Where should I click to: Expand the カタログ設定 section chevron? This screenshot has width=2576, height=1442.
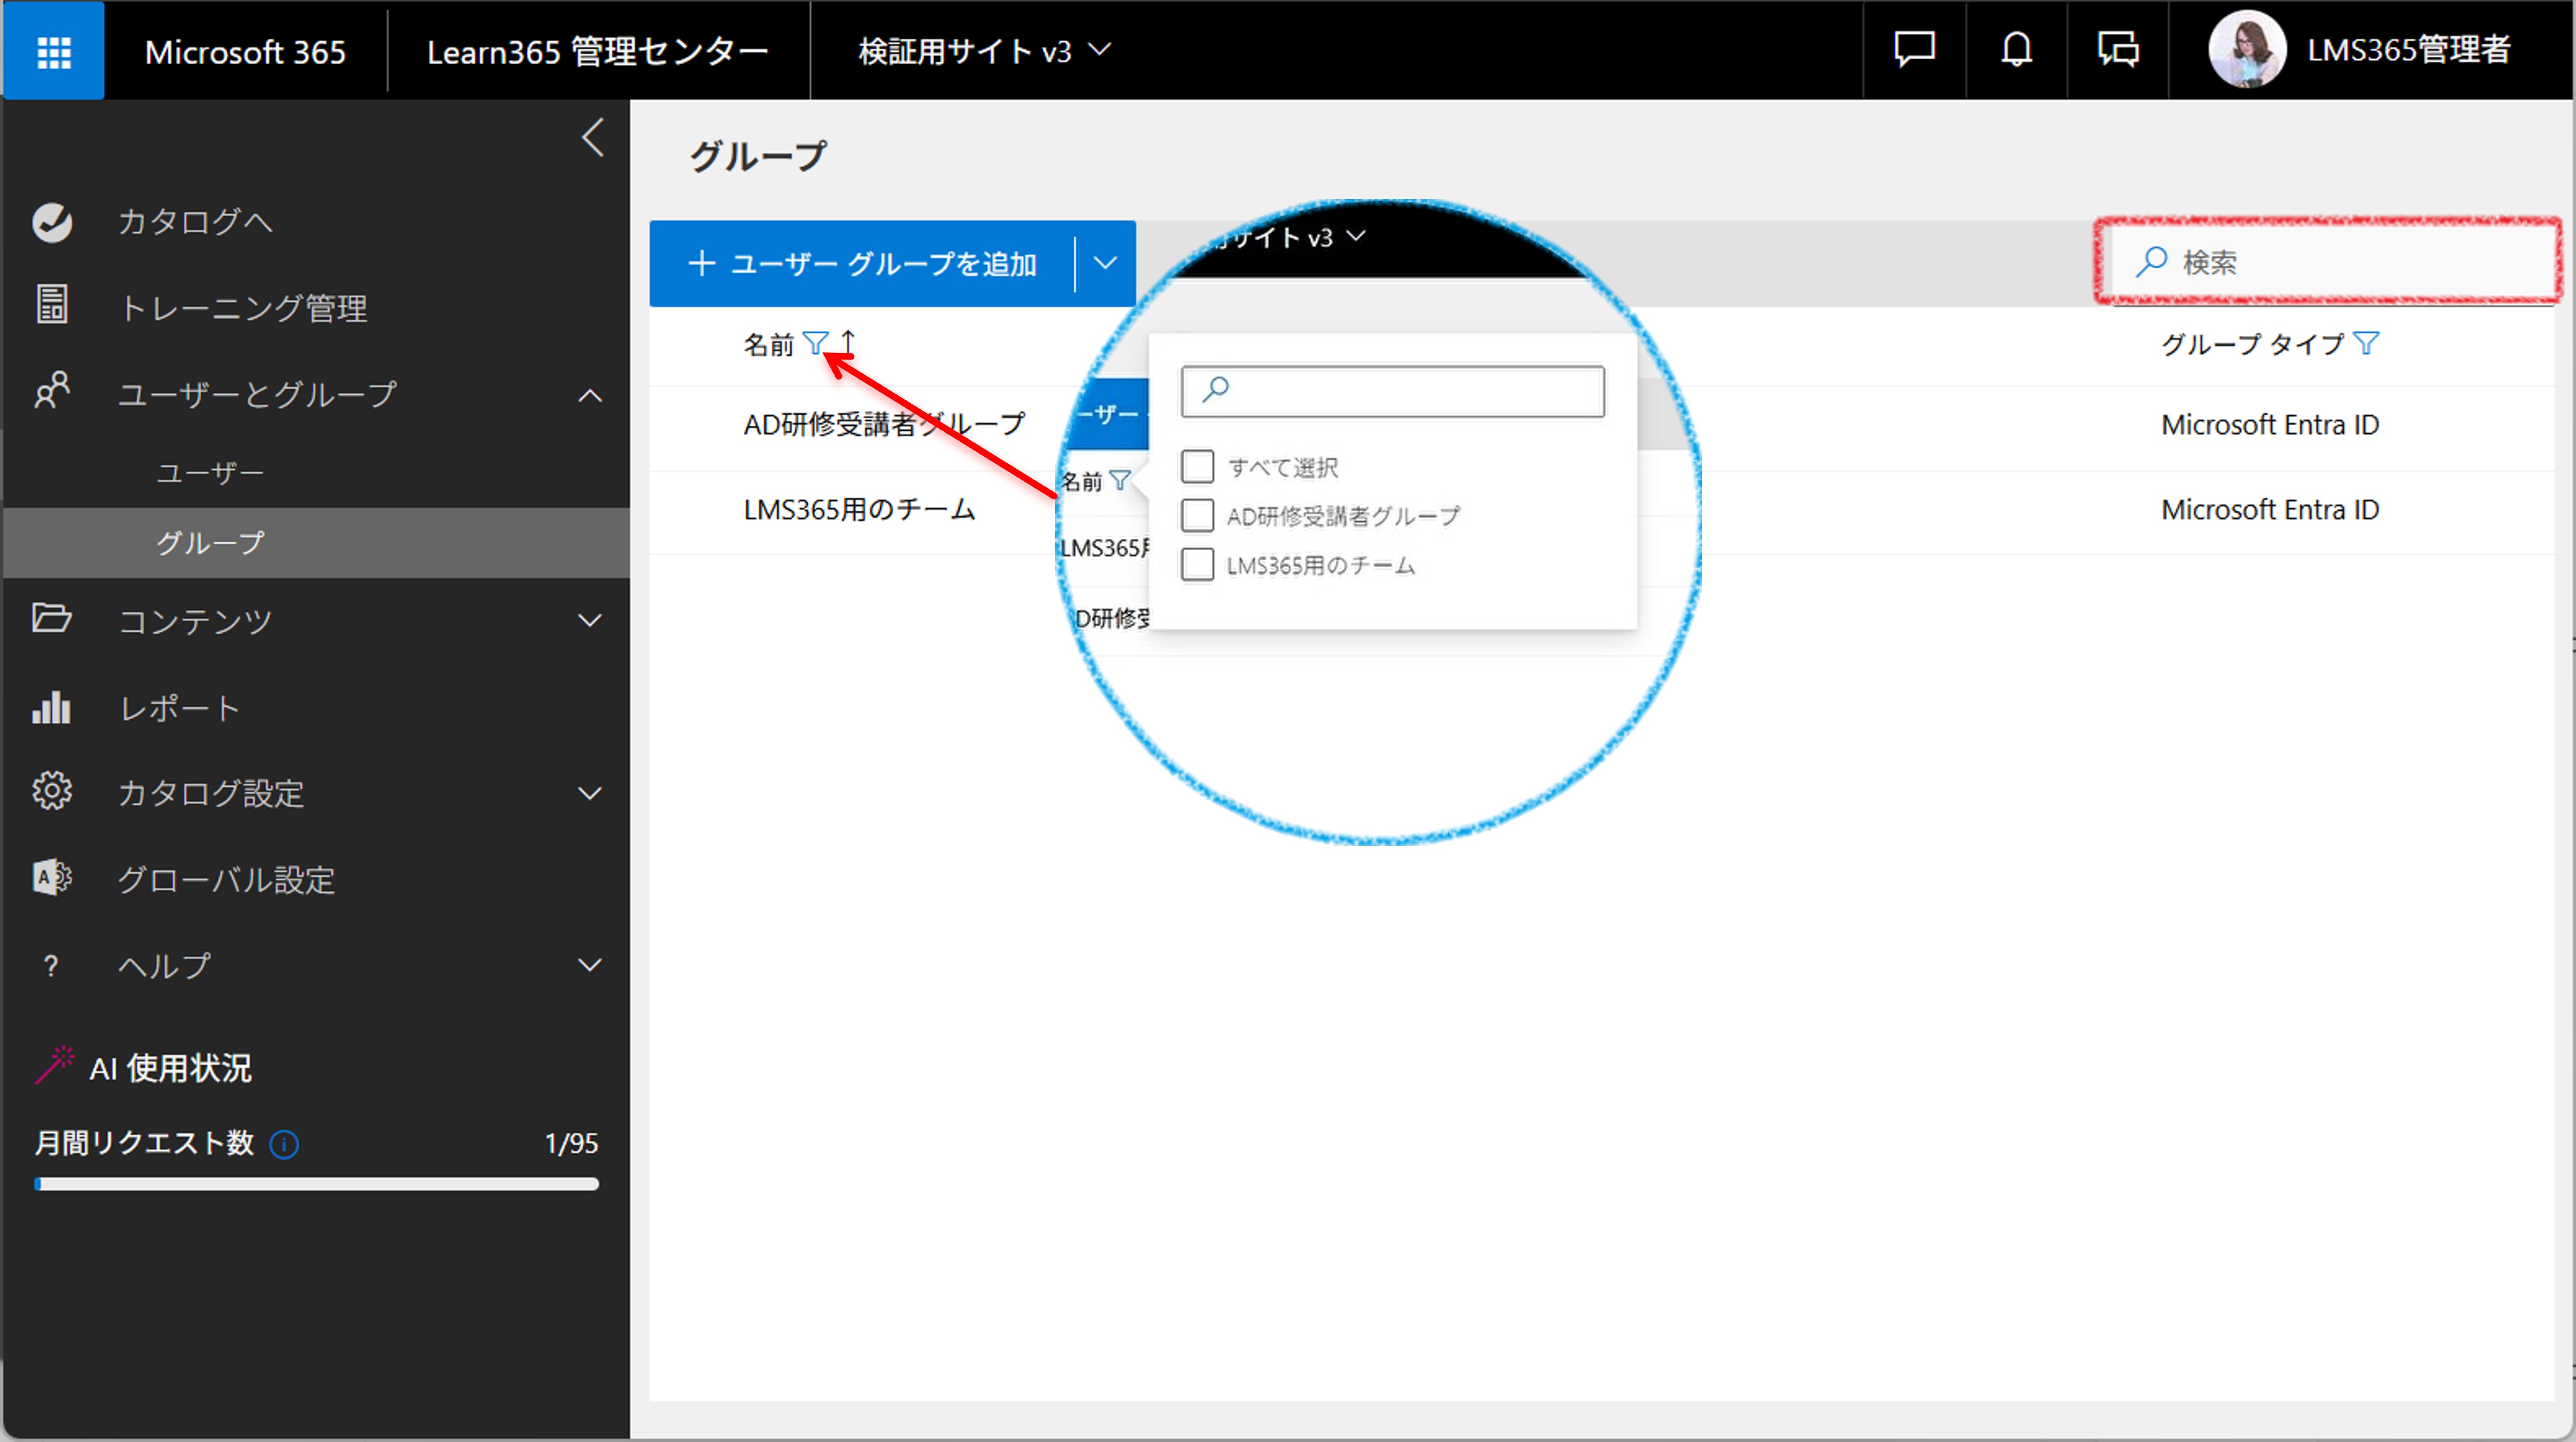coord(590,794)
